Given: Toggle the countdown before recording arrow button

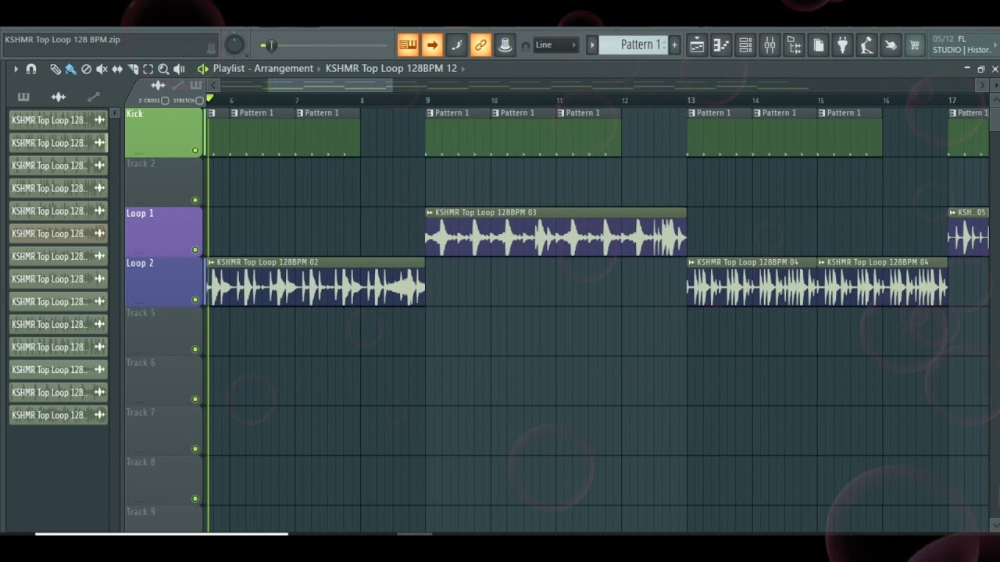Looking at the screenshot, I should click(432, 45).
